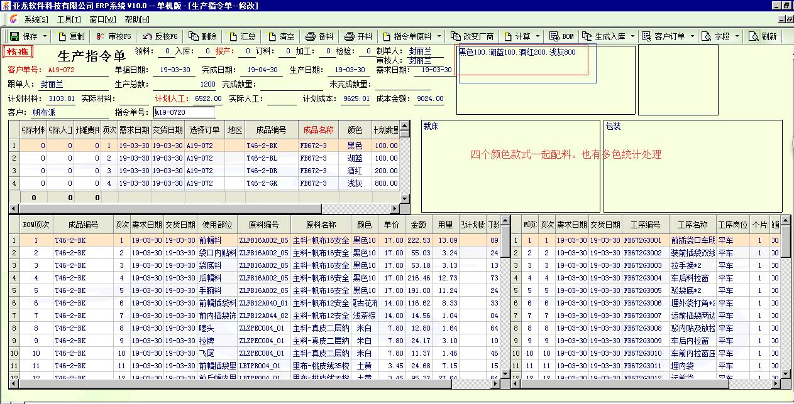Click the 刷新 refresh toolbar button

click(763, 36)
